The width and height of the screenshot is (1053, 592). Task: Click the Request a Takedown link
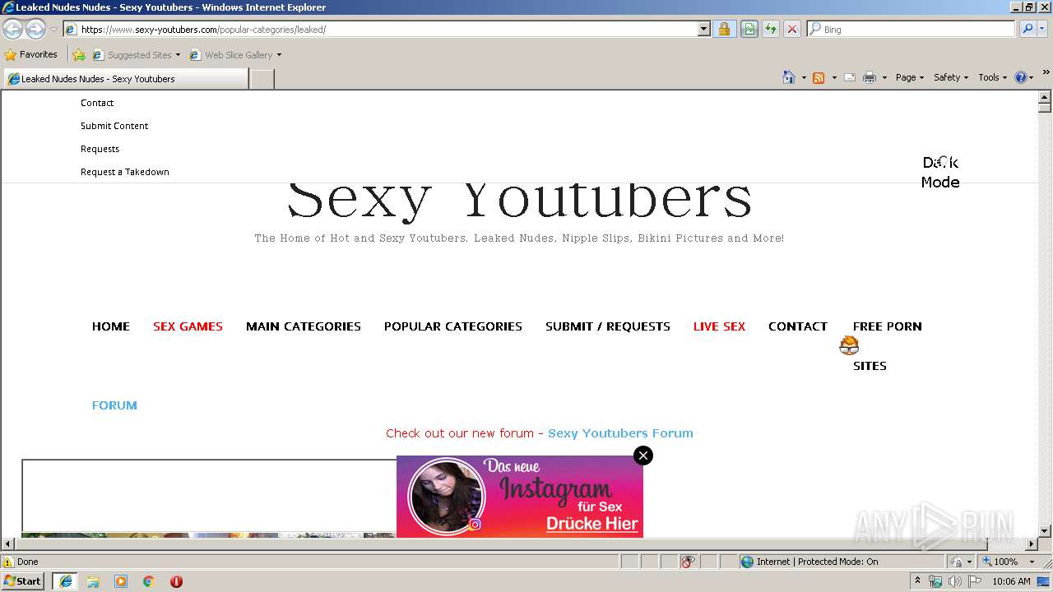125,172
